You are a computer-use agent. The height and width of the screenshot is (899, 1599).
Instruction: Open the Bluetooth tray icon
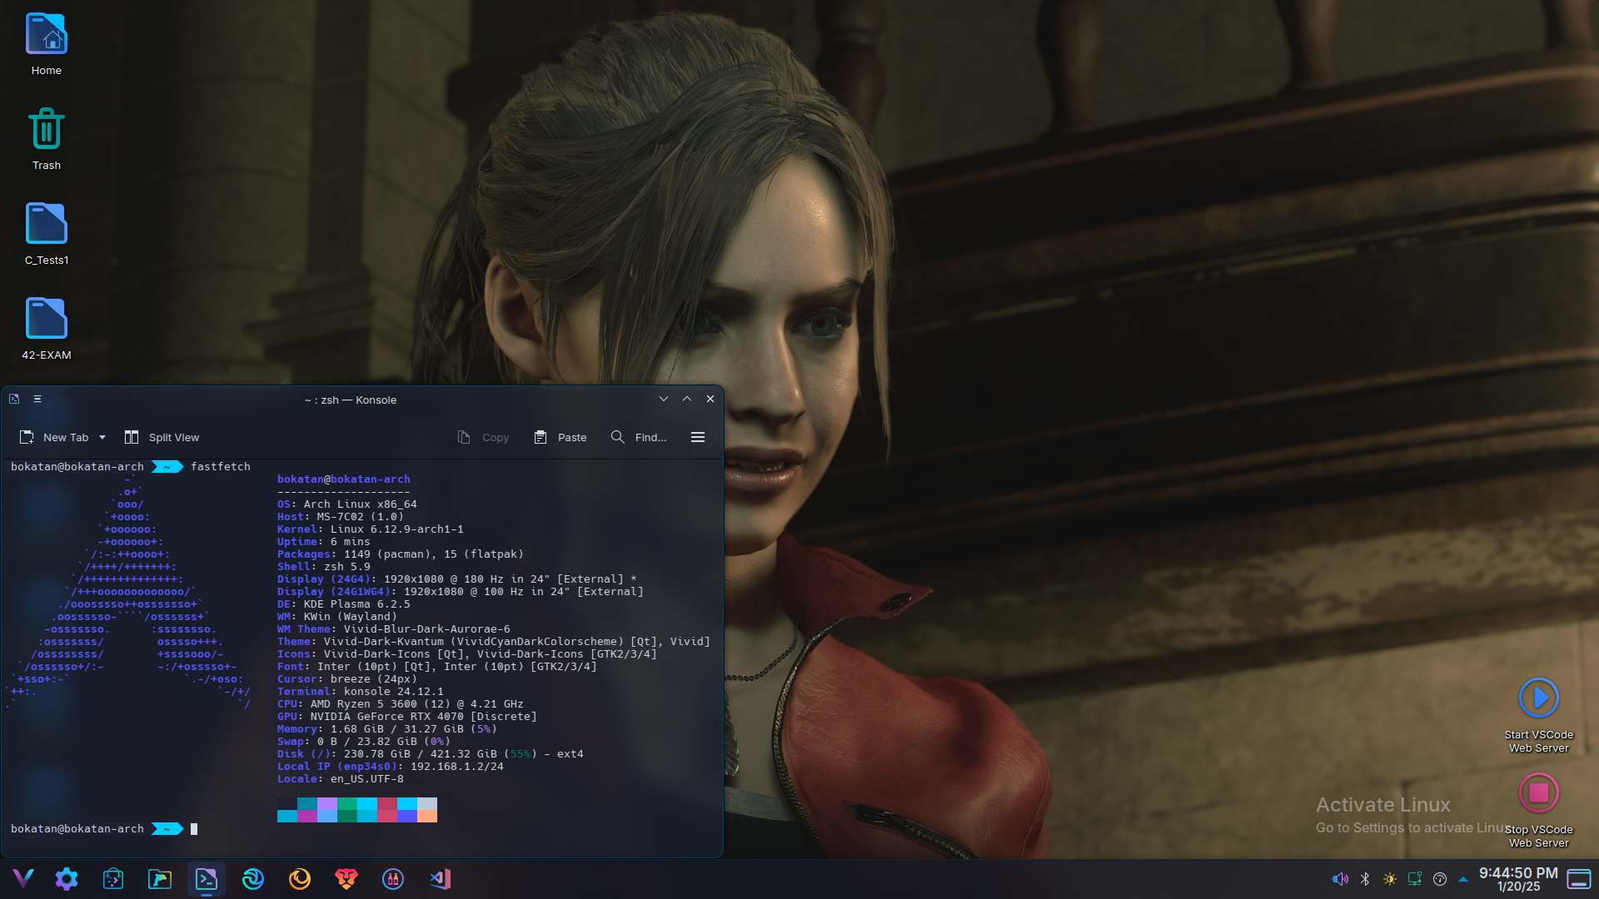point(1365,879)
